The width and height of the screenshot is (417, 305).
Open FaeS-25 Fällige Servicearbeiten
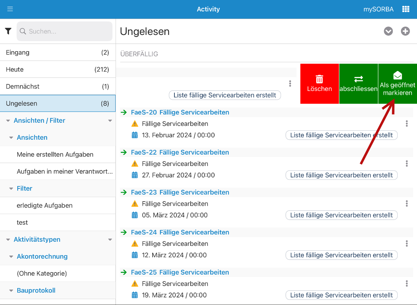coord(180,272)
